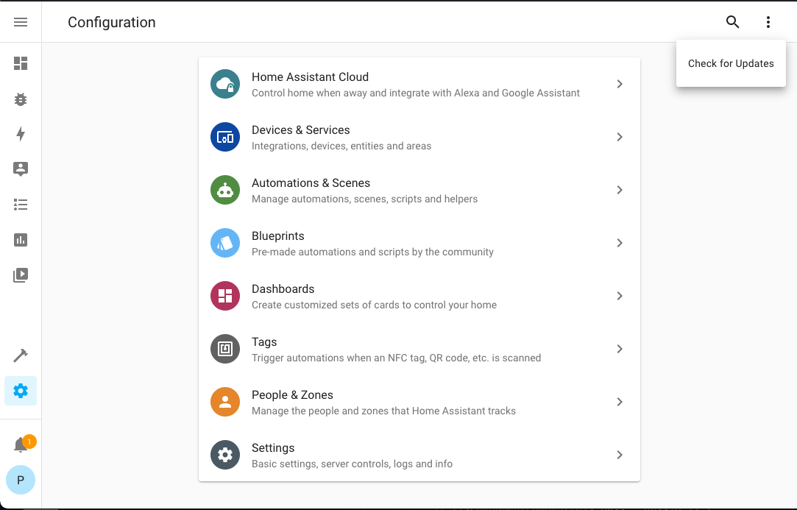Image resolution: width=797 pixels, height=510 pixels.
Task: Click 'Integrations, devices, entities and areas' text
Action: (x=341, y=146)
